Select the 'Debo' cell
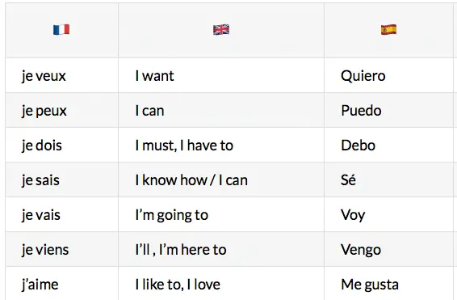Screen dimensions: 457x300 [389, 145]
